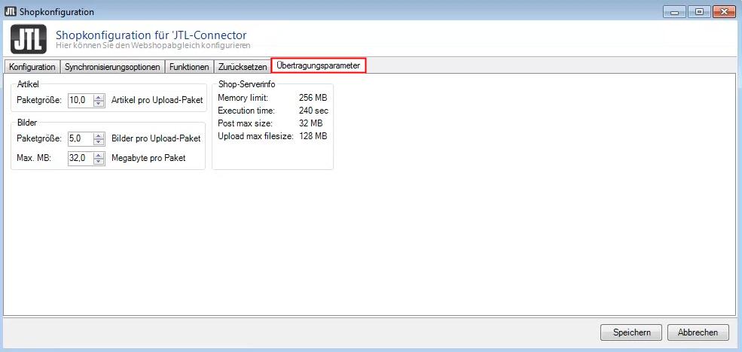Screen dimensions: 742x352
Task: Increase Bilder Paketgröße with the up arrow
Action: tap(98, 135)
